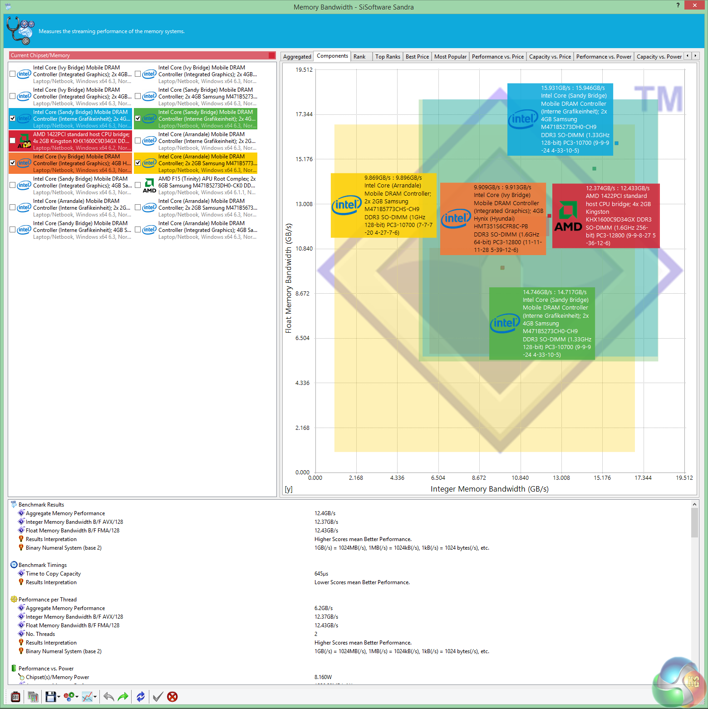Image resolution: width=708 pixels, height=709 pixels.
Task: Check the Sandy Bridge Samsung M471B5273 entry checkbox
Action: pos(138,96)
